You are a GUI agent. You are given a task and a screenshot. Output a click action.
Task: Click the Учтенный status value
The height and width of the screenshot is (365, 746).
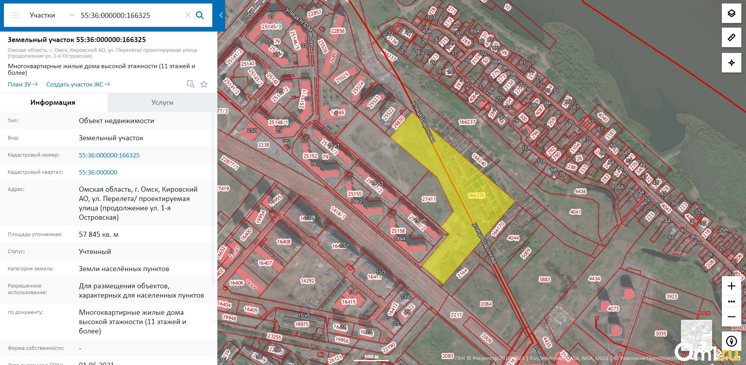point(95,252)
